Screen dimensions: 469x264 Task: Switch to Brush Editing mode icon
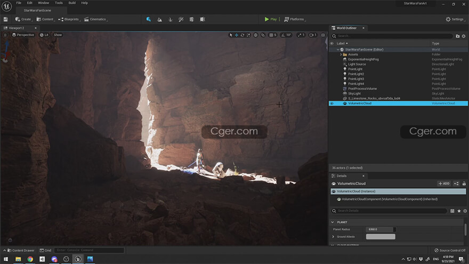[203, 19]
